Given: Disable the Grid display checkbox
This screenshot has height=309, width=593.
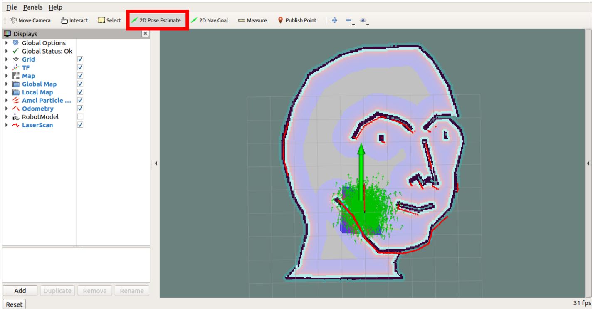Looking at the screenshot, I should [81, 59].
